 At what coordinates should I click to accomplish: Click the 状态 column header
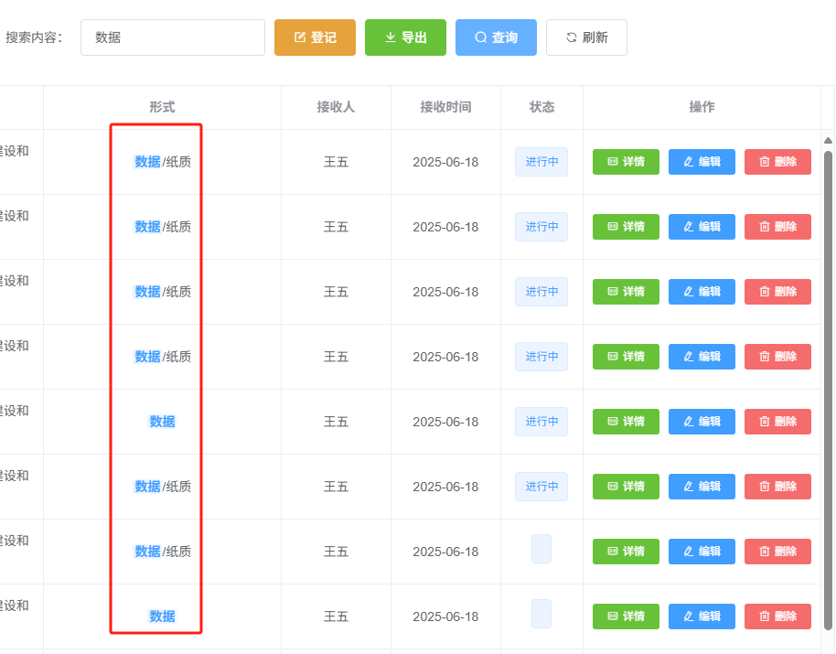541,107
